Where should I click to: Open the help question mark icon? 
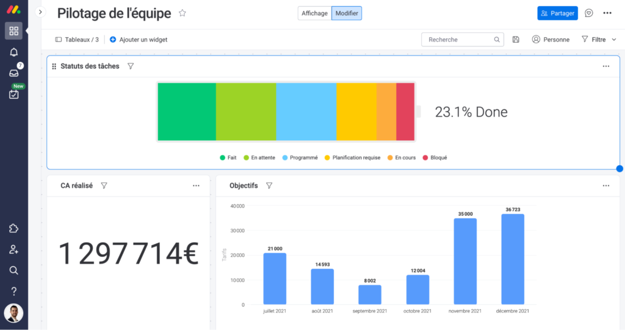tap(13, 292)
